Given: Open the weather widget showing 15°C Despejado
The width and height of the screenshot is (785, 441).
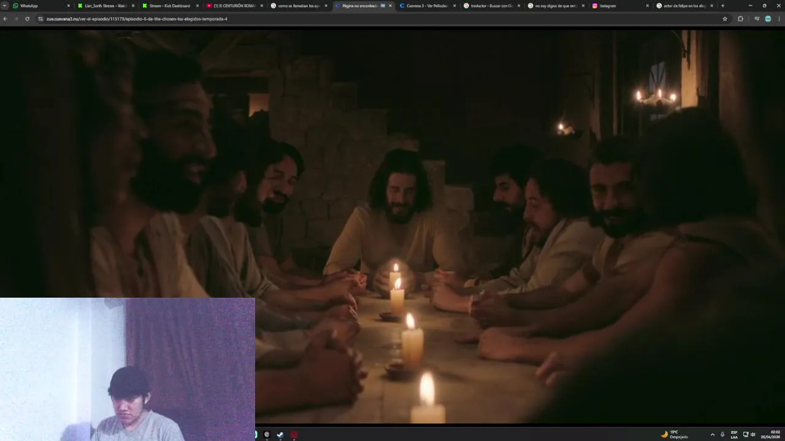Looking at the screenshot, I should [674, 434].
